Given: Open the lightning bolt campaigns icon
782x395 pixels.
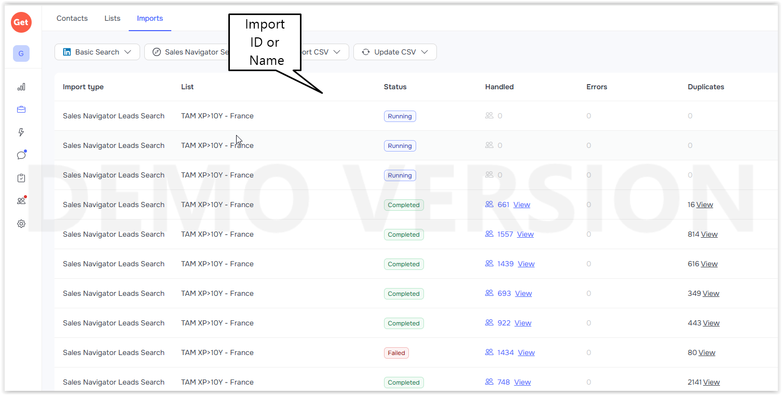Looking at the screenshot, I should (x=21, y=132).
